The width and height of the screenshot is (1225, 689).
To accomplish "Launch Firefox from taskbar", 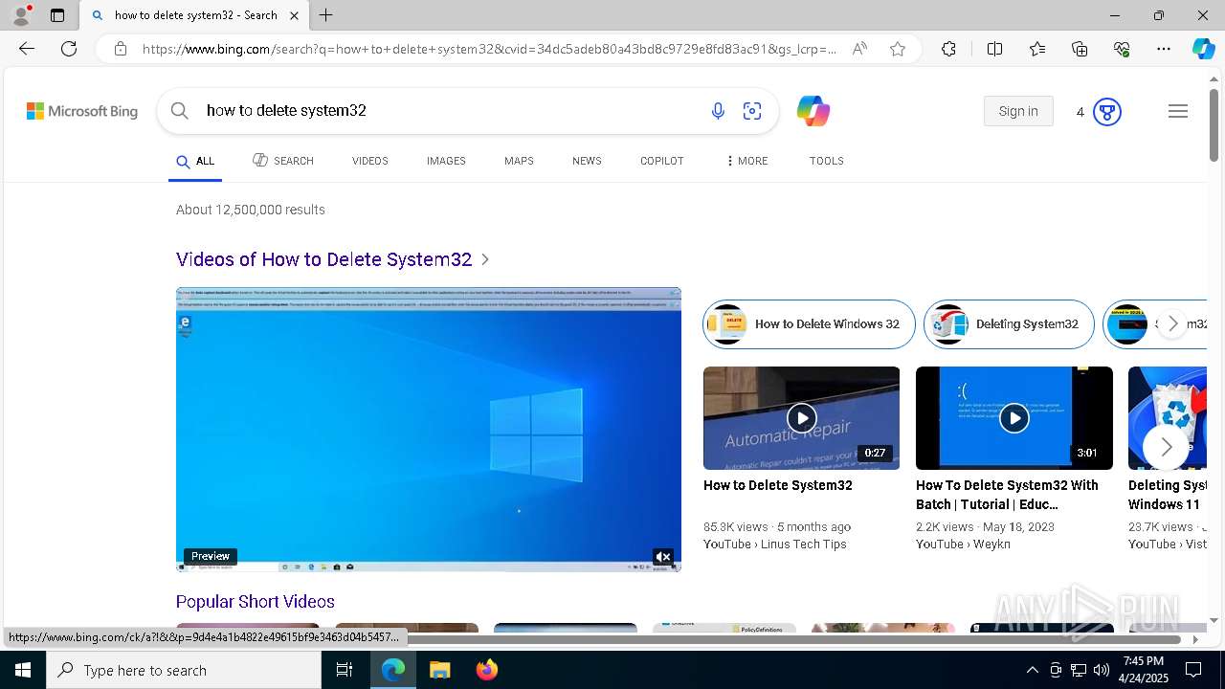I will [x=486, y=670].
